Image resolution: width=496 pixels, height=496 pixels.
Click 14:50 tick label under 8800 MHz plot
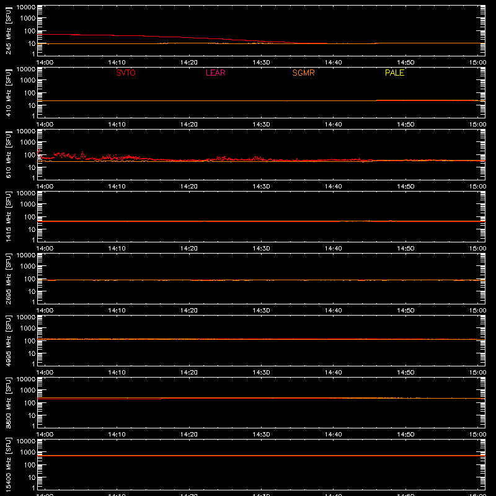click(x=405, y=435)
